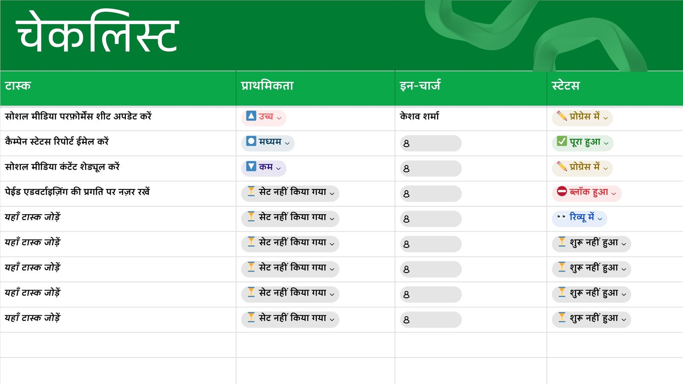
Task: Toggle the सेट नहीं किया गया priority chip
Action: pyautogui.click(x=290, y=193)
